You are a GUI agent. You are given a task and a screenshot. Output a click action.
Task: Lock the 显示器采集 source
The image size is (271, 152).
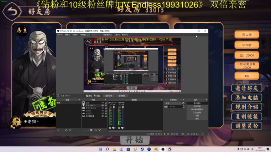(106, 116)
